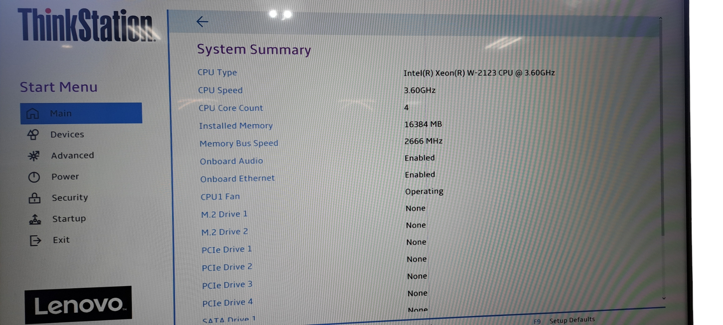Image resolution: width=723 pixels, height=325 pixels.
Task: Click the Security padlock icon
Action: (x=34, y=198)
